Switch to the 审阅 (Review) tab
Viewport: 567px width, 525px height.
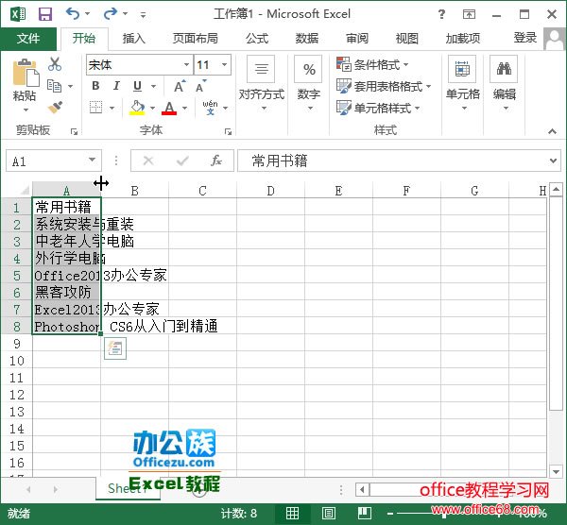click(x=357, y=39)
